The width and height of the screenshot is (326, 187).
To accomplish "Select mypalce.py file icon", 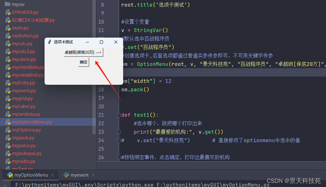I will point(8,146).
